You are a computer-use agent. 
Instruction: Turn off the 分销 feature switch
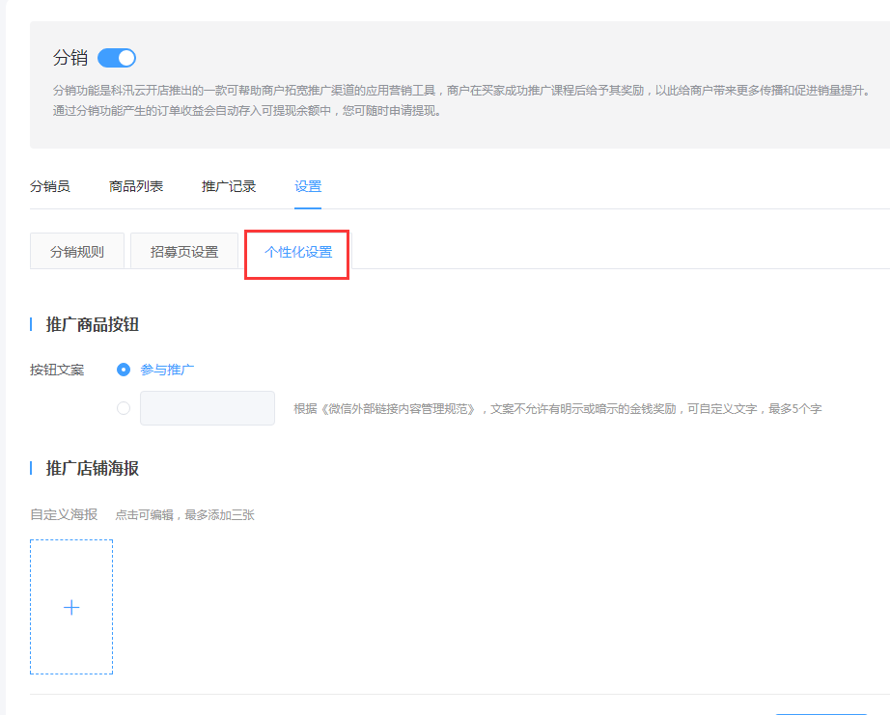(x=116, y=57)
